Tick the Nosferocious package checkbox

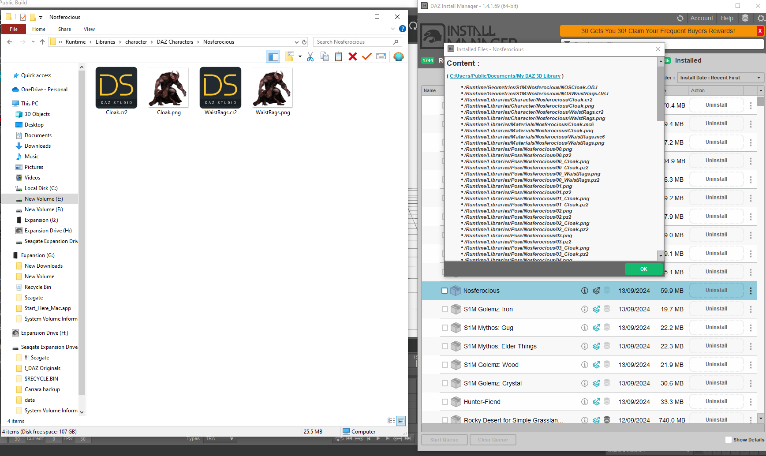[x=445, y=291]
